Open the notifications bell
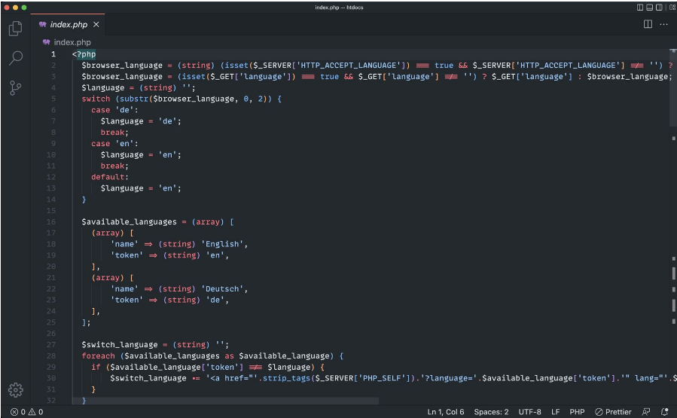 tap(664, 412)
